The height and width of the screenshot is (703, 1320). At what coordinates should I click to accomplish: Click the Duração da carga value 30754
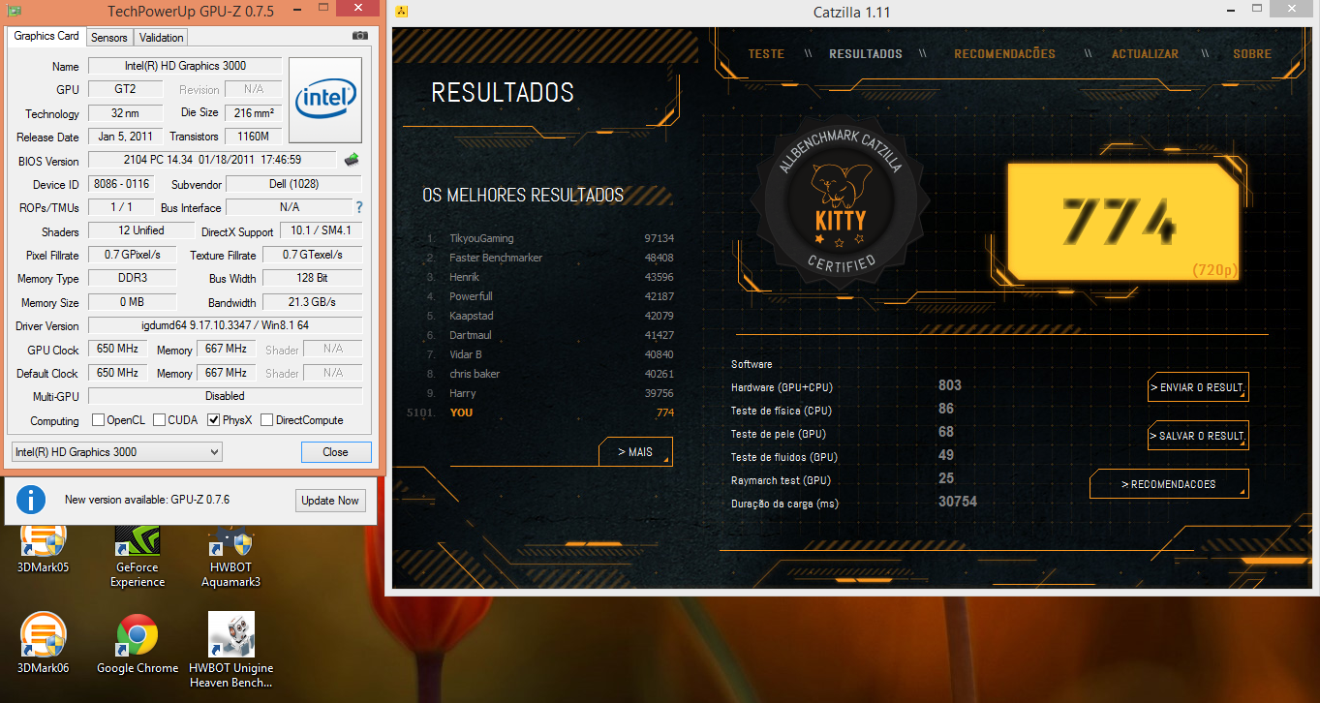coord(958,502)
